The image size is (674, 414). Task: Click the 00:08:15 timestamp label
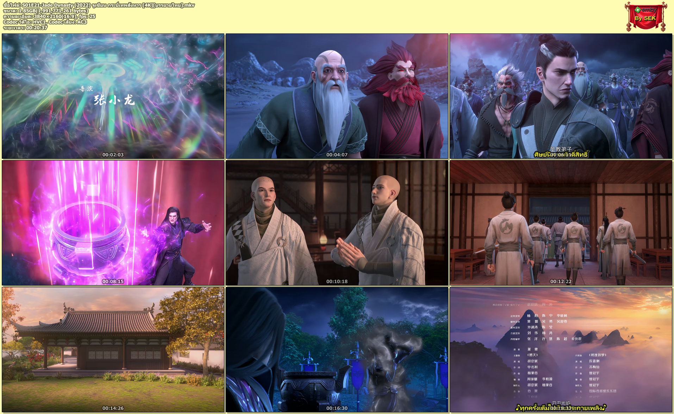113,281
